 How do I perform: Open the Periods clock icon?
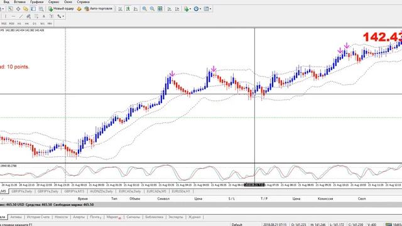pyautogui.click(x=196, y=9)
